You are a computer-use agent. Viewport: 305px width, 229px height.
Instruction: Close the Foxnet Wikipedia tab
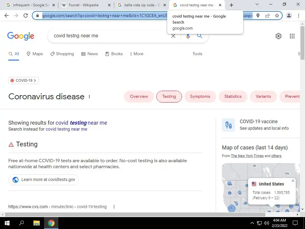pos(109,5)
